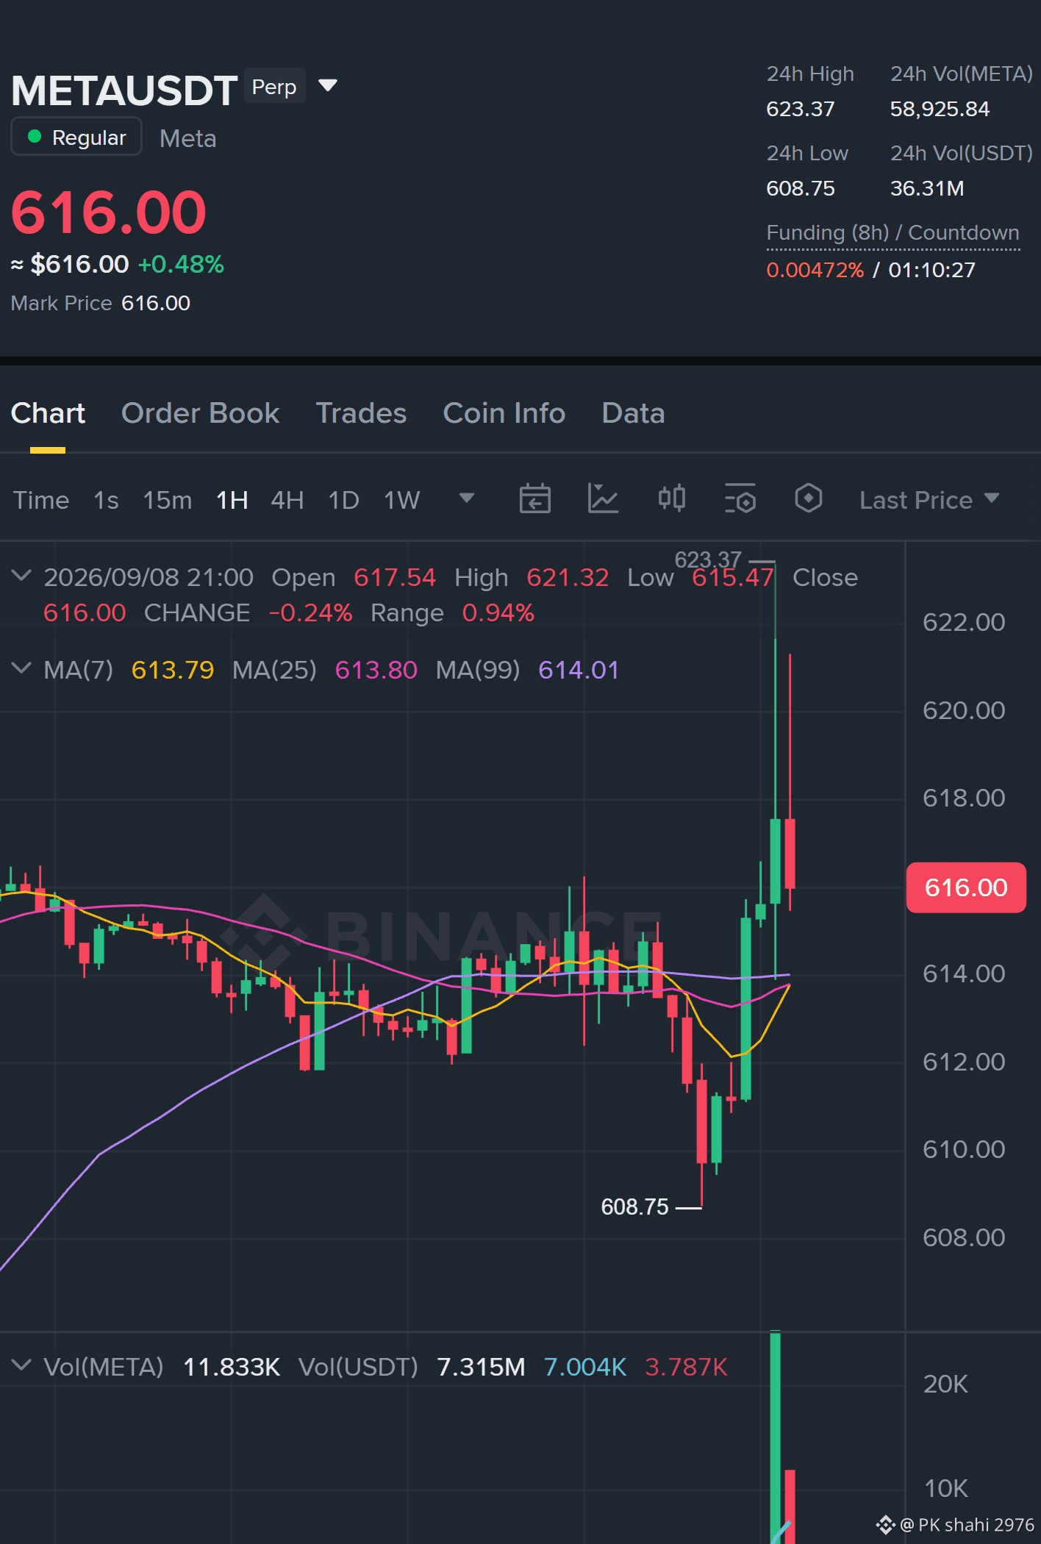Collapse the OHLC candle info row
Viewport: 1041px width, 1544px height.
tap(22, 576)
